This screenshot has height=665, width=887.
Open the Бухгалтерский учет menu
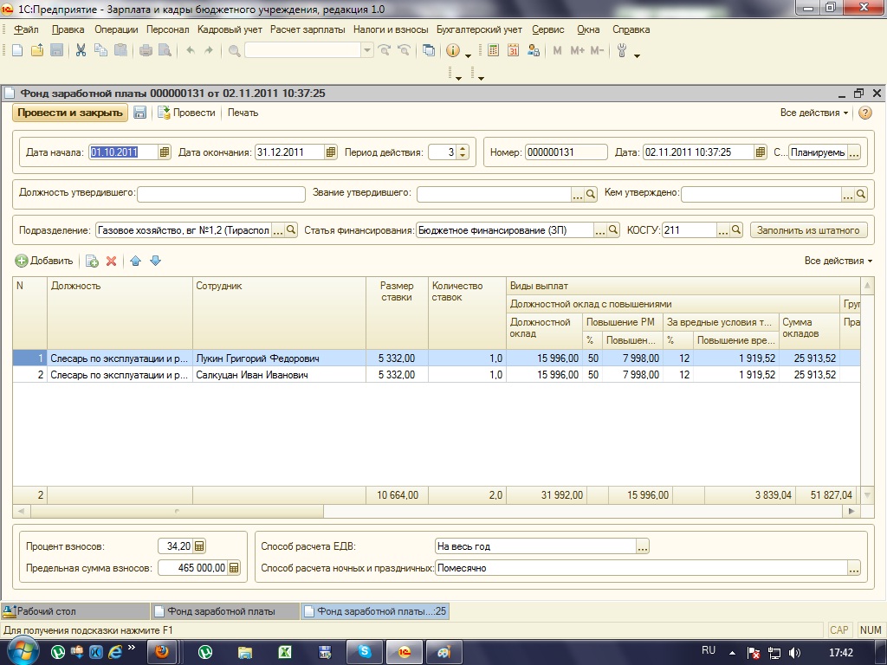coord(479,29)
